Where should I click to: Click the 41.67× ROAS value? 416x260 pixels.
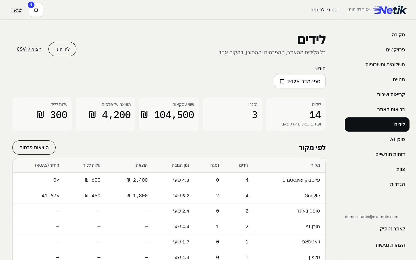(x=50, y=196)
